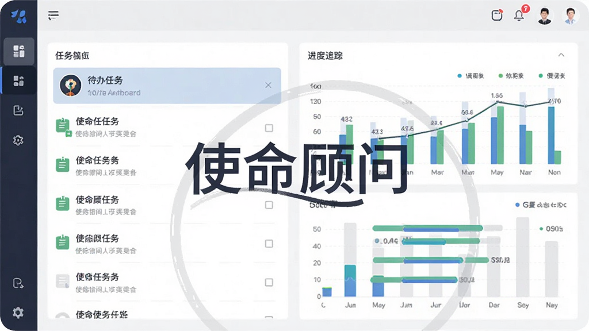589x331 pixels.
Task: Select the top green-blue progress bar at 50
Action: 427,228
